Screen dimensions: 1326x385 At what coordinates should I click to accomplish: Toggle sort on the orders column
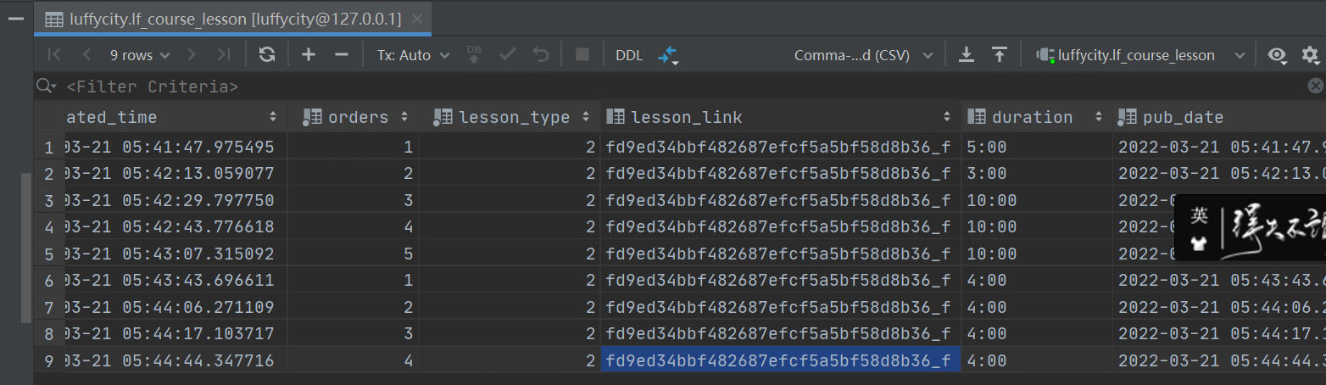404,117
